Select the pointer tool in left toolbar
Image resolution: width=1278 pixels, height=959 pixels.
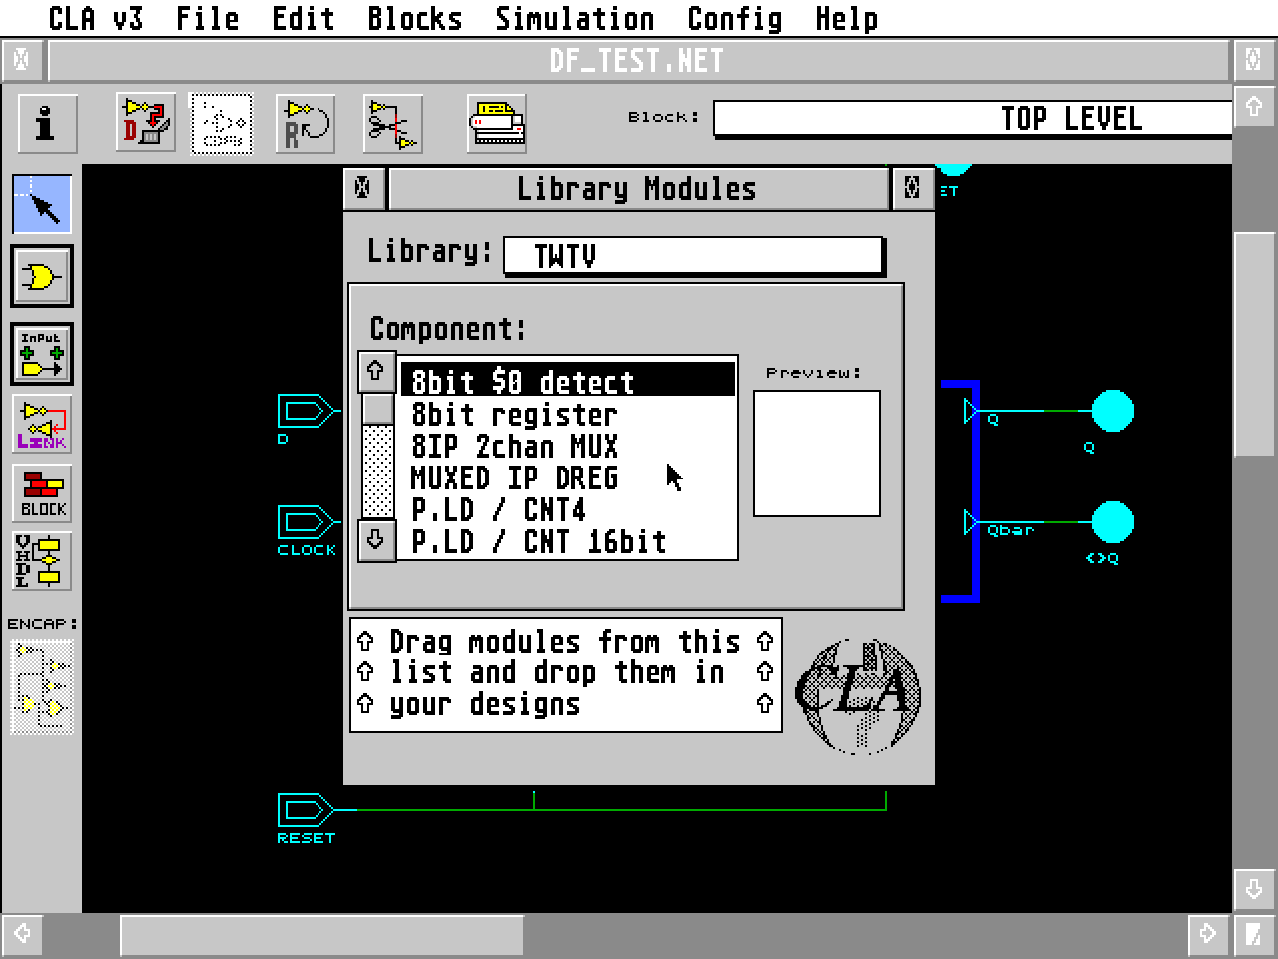pyautogui.click(x=43, y=203)
